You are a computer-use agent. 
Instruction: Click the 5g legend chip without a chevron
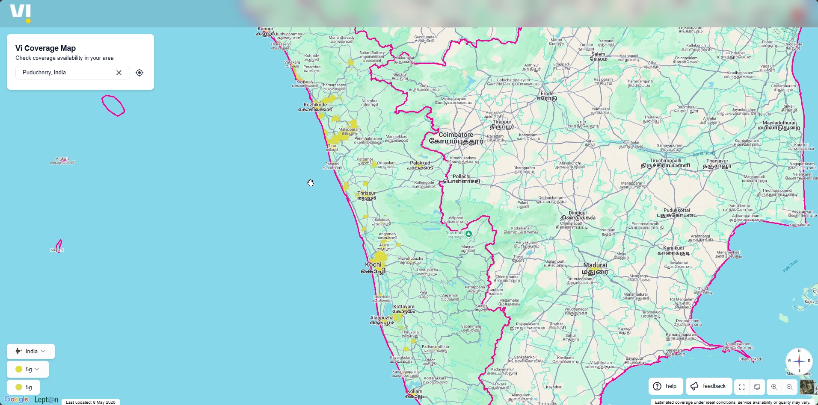point(24,387)
